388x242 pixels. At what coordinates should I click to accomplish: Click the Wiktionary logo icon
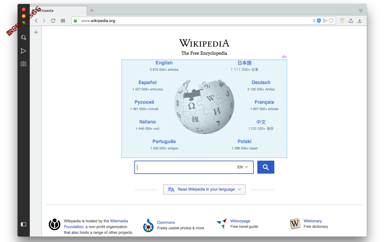[x=295, y=224]
